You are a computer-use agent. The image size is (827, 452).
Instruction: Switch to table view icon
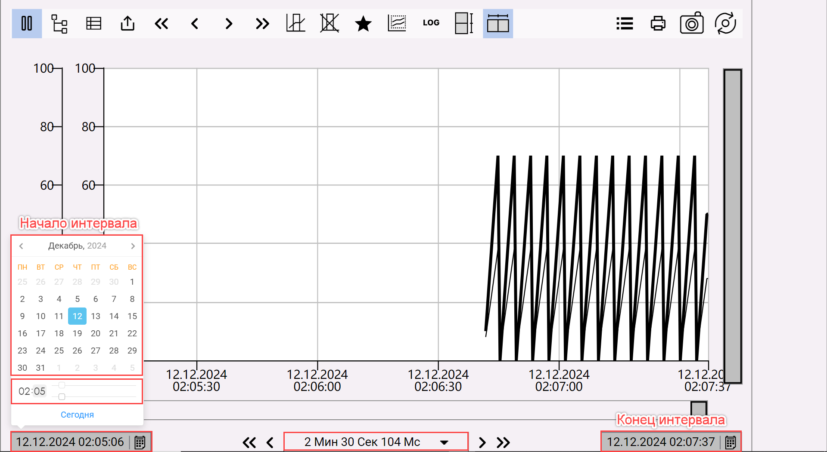(93, 24)
